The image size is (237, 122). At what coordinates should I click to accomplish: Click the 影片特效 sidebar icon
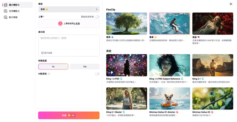coord(5,17)
